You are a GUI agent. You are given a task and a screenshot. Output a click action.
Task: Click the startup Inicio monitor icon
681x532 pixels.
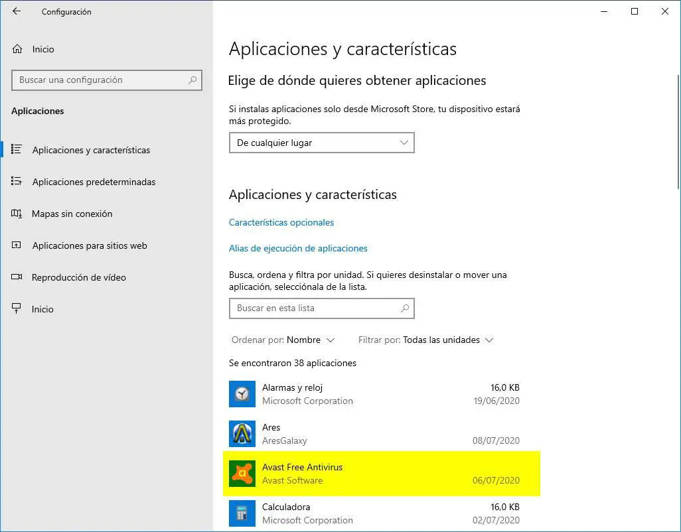[16, 308]
